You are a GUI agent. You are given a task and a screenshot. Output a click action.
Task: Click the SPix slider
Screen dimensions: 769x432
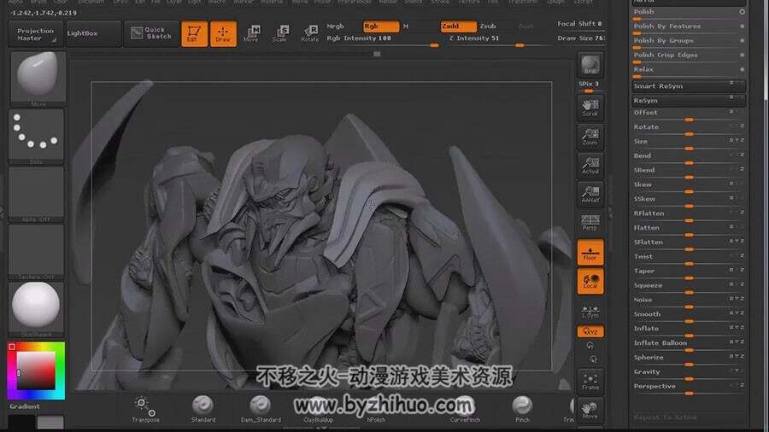click(589, 85)
